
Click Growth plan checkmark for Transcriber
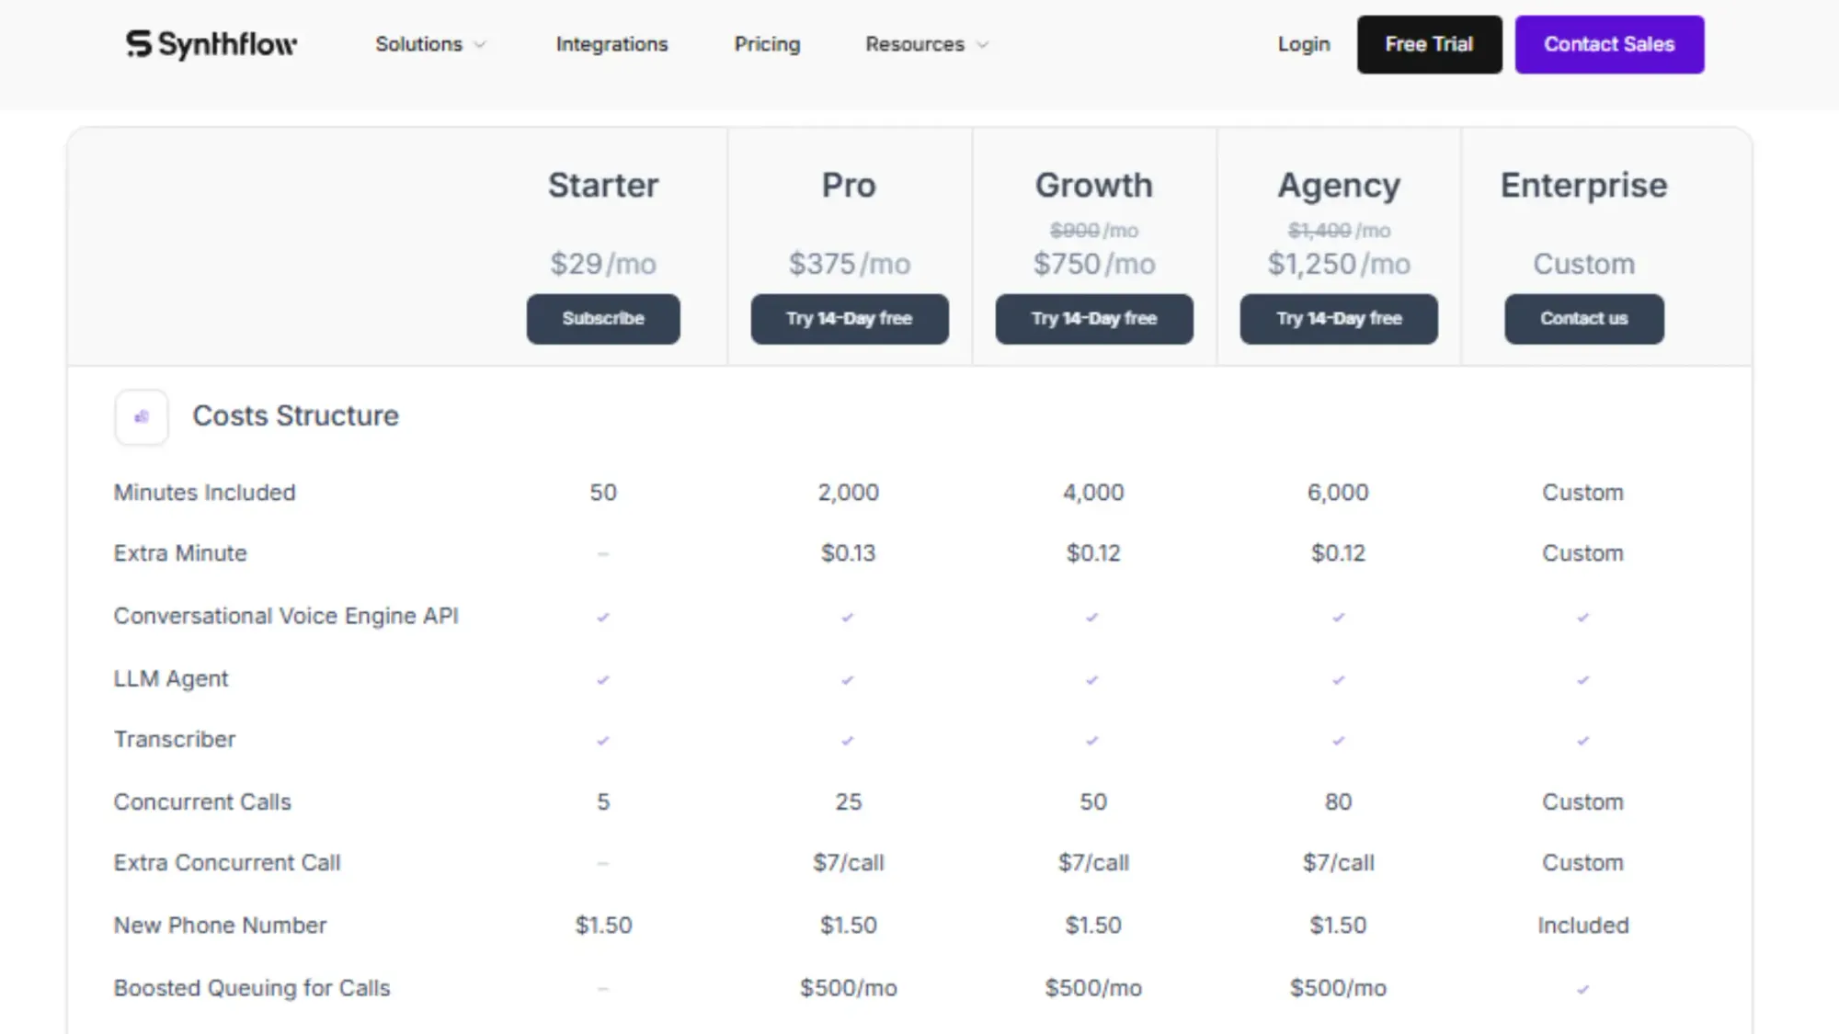click(1092, 741)
